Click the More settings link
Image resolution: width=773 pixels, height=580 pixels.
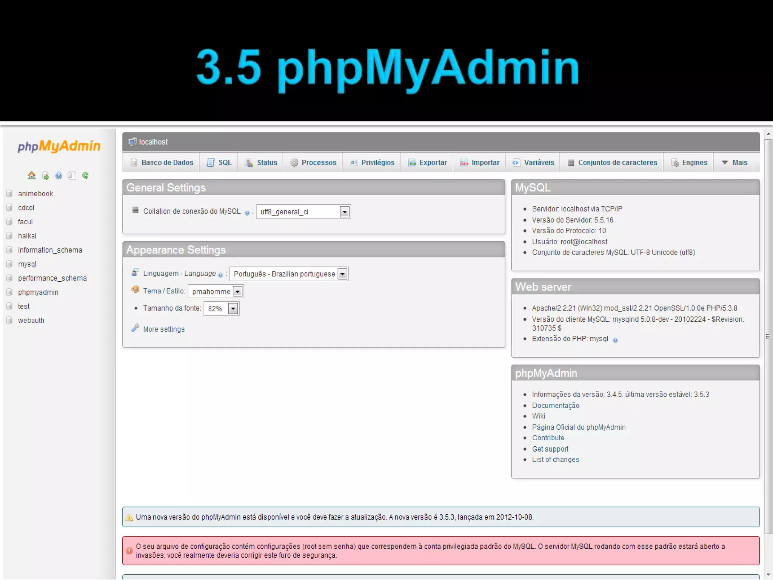click(164, 329)
